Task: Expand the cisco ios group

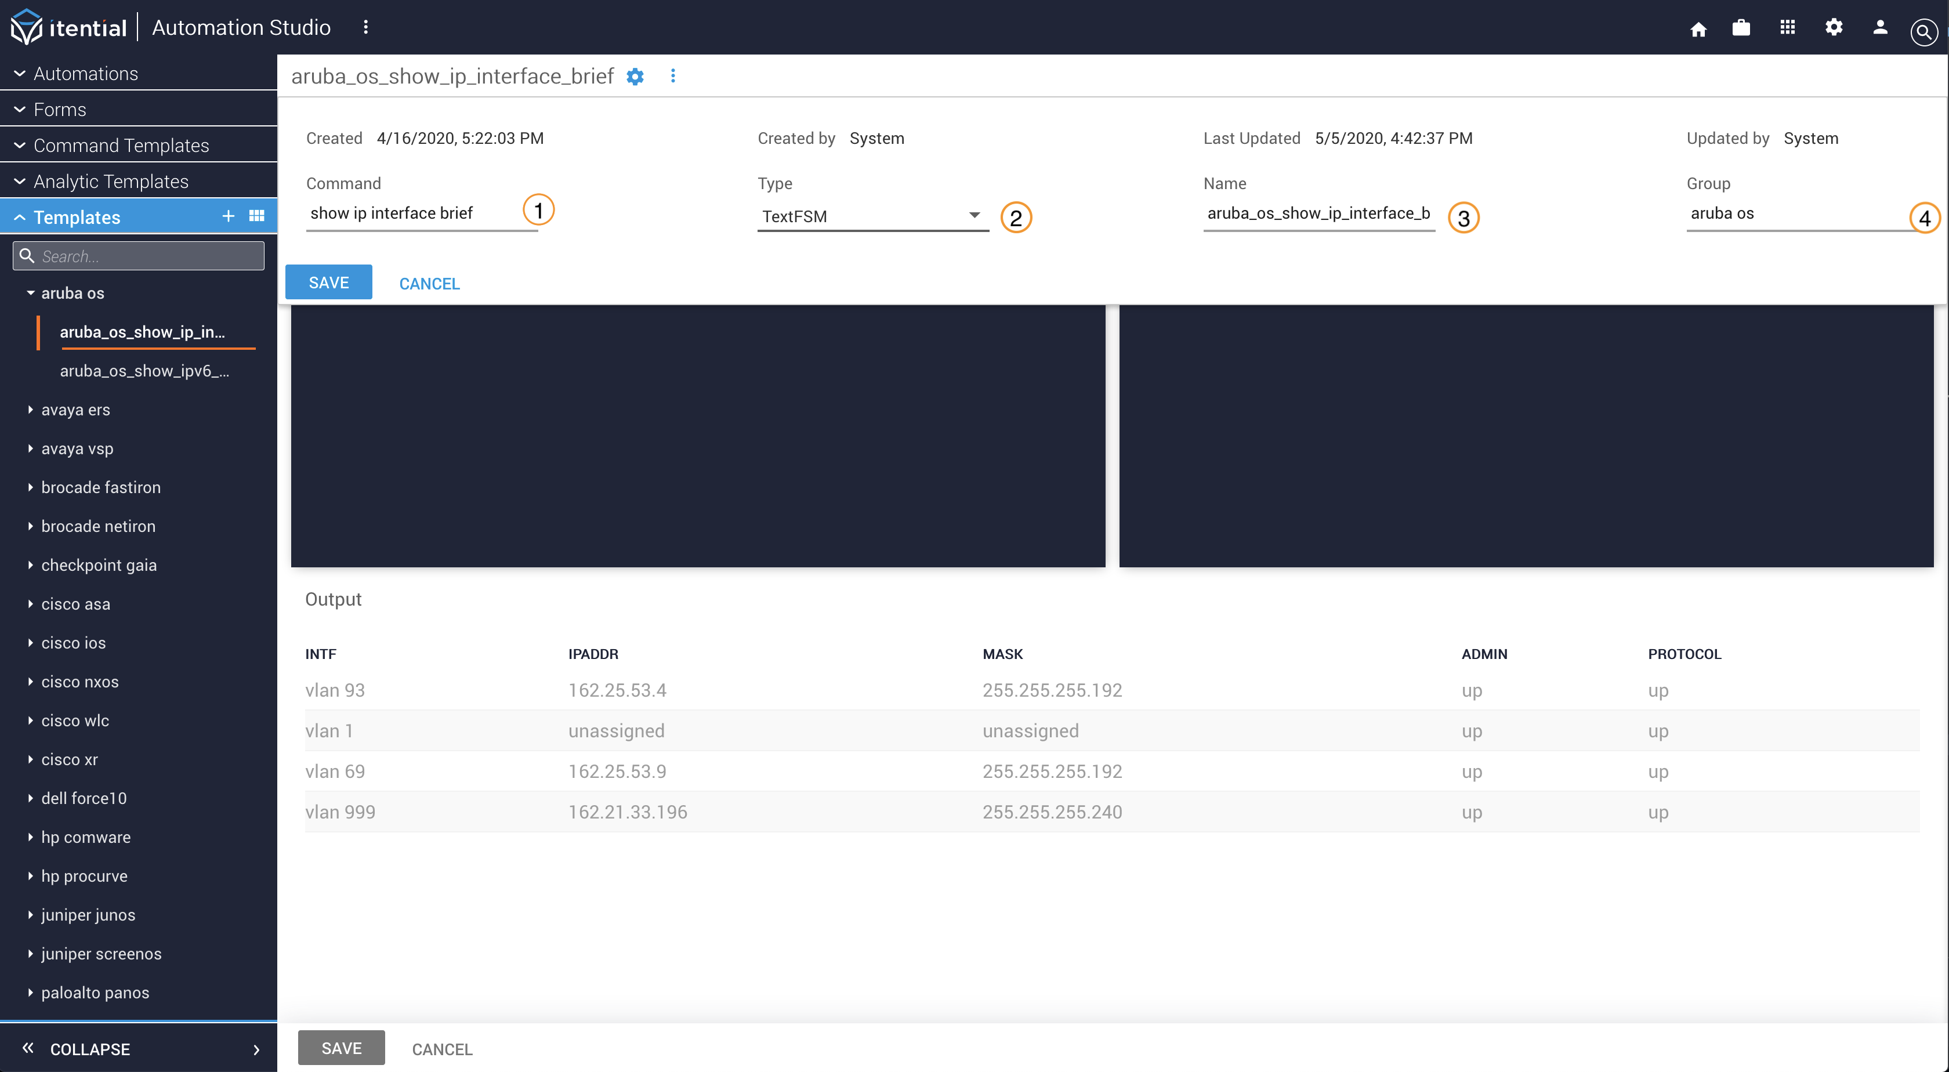Action: click(30, 642)
